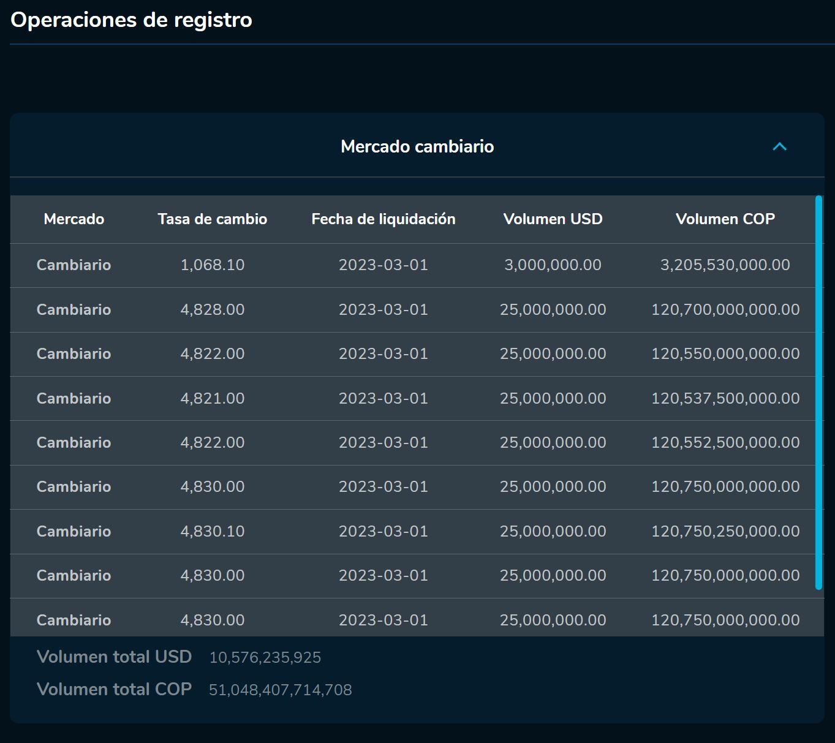The height and width of the screenshot is (743, 835).
Task: Sort by the Mercado column header
Action: coord(74,219)
